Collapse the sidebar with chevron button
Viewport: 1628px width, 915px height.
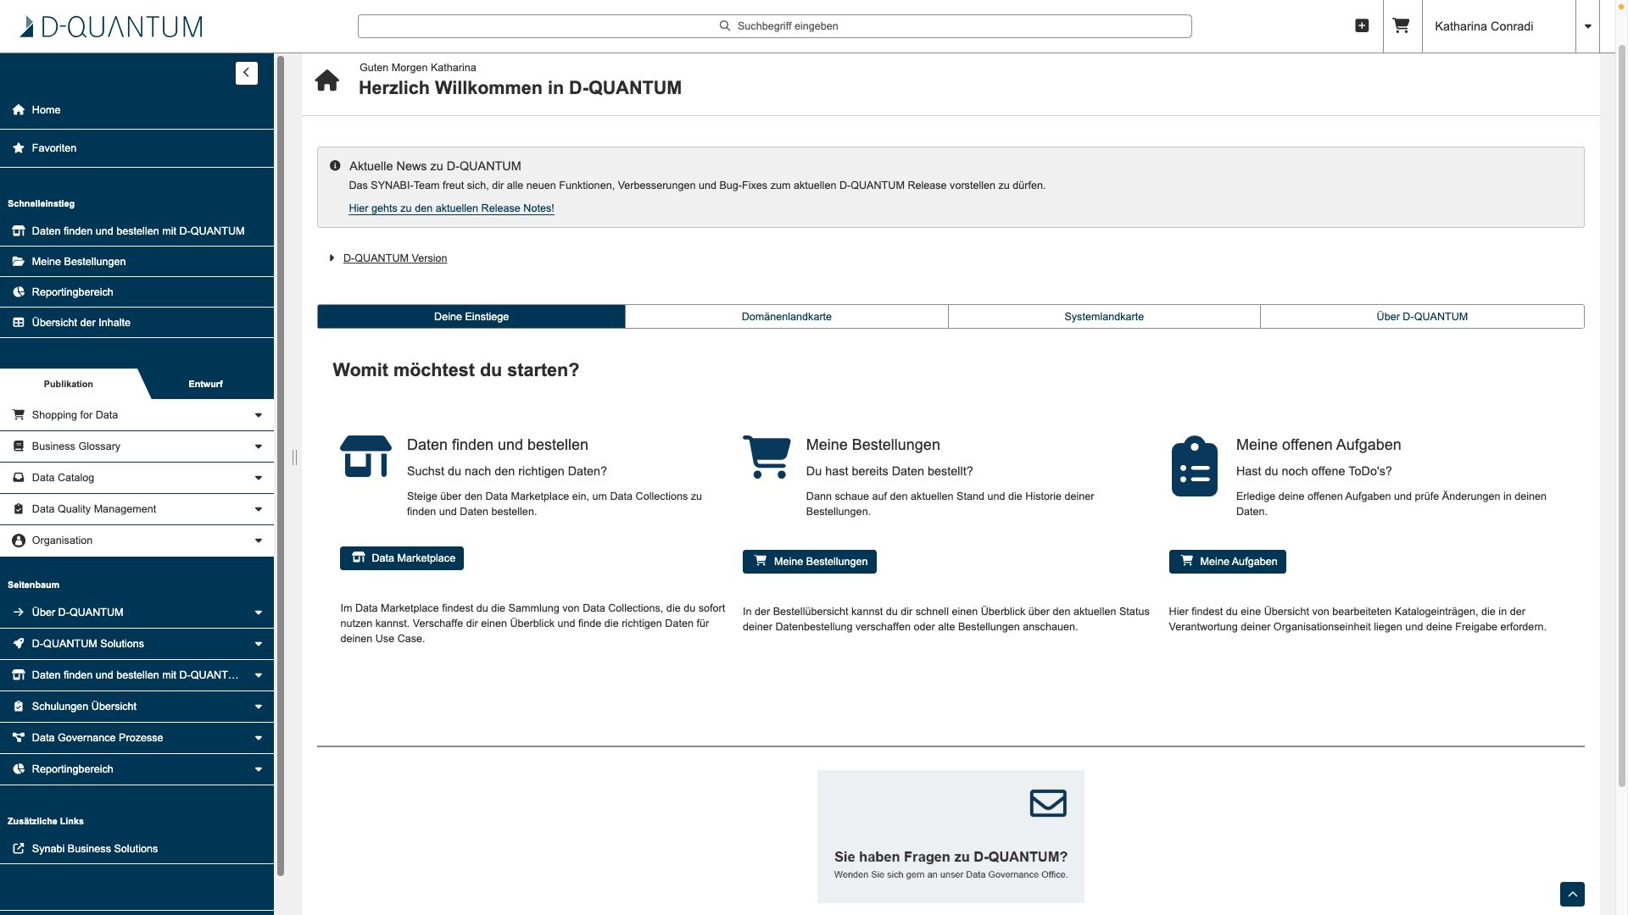pos(246,73)
